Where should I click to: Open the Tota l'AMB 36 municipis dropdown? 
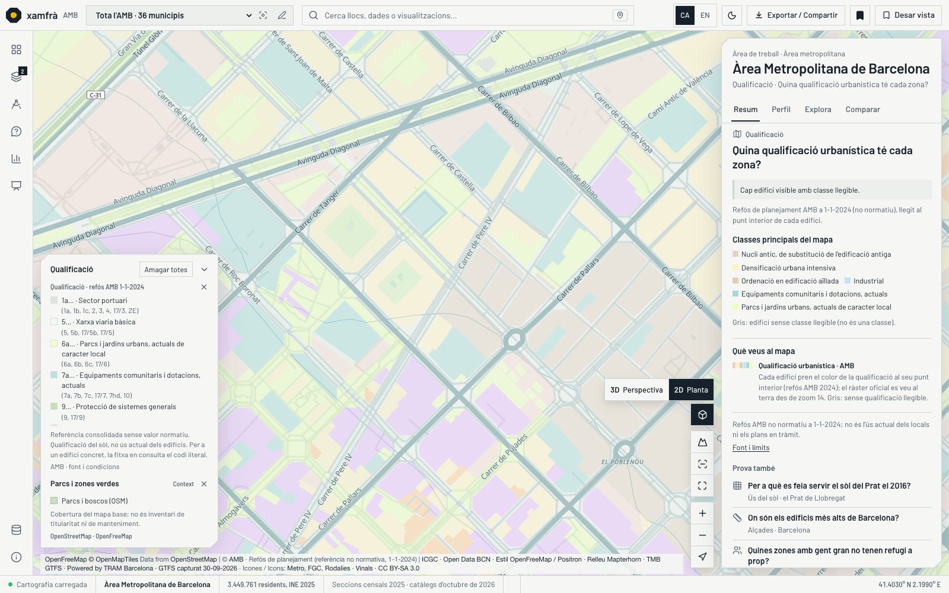click(x=173, y=15)
